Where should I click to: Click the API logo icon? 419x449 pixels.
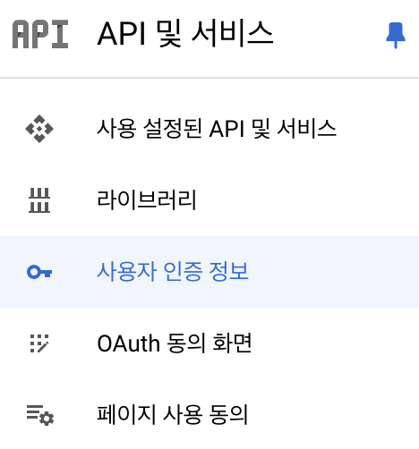pos(40,34)
